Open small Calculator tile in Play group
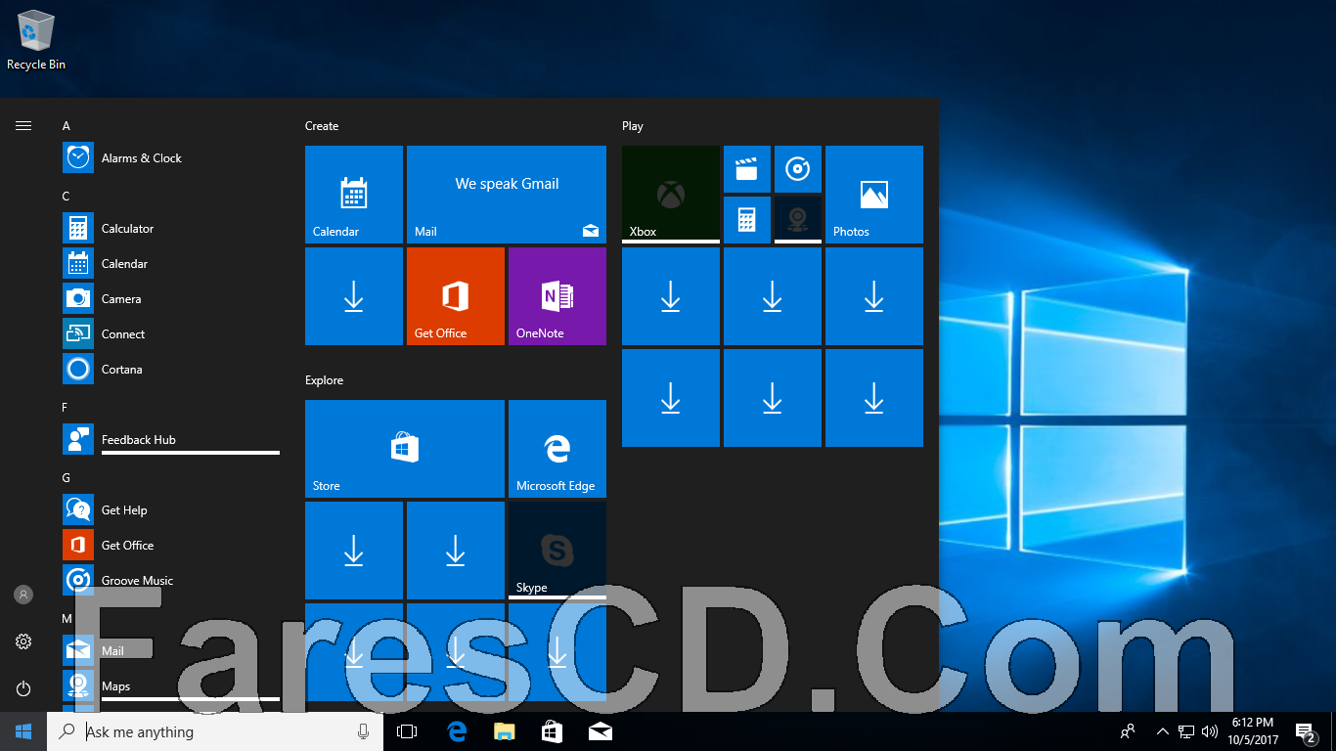This screenshot has height=751, width=1336. (x=747, y=220)
